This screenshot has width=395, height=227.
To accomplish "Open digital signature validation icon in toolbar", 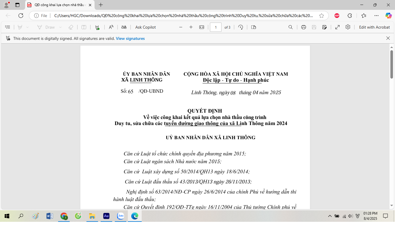I will pyautogui.click(x=97, y=27).
